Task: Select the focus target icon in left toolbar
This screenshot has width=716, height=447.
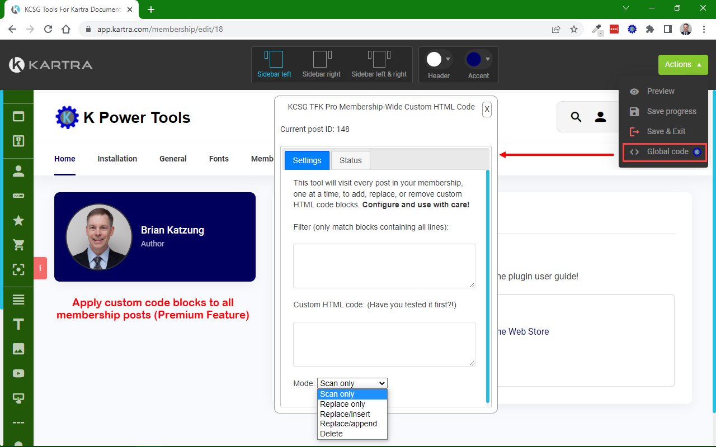Action: [x=18, y=270]
